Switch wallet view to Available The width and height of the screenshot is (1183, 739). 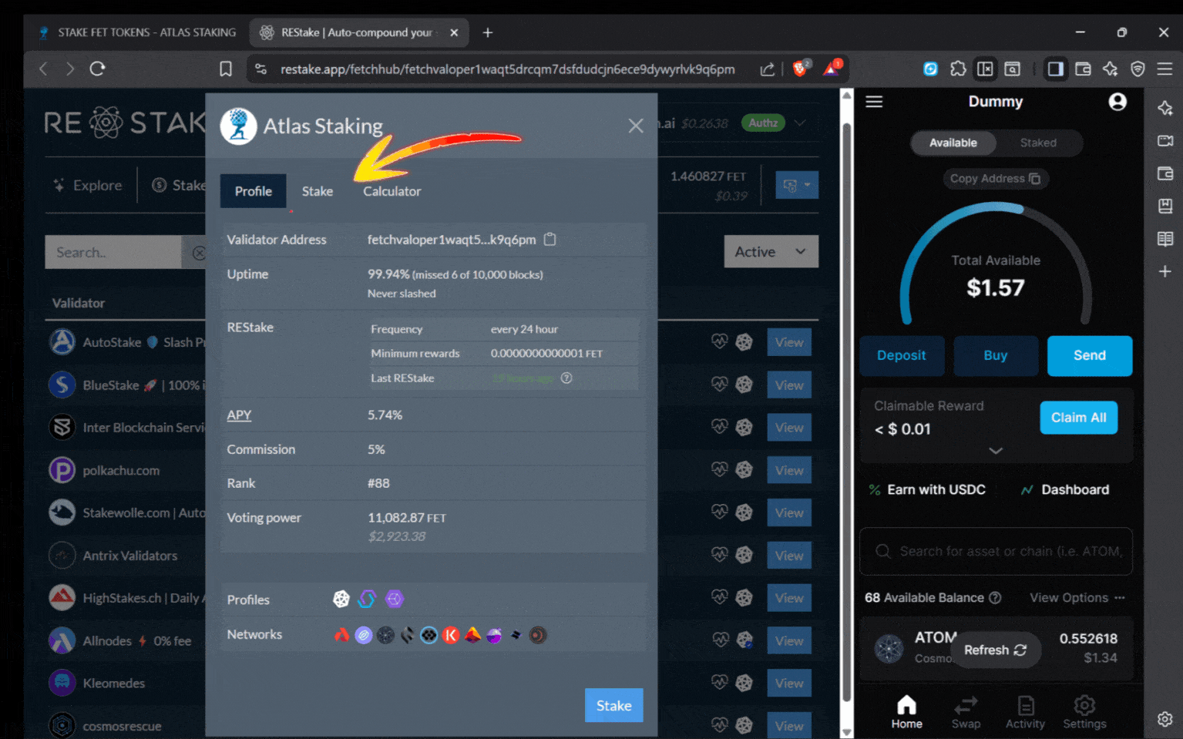point(953,143)
